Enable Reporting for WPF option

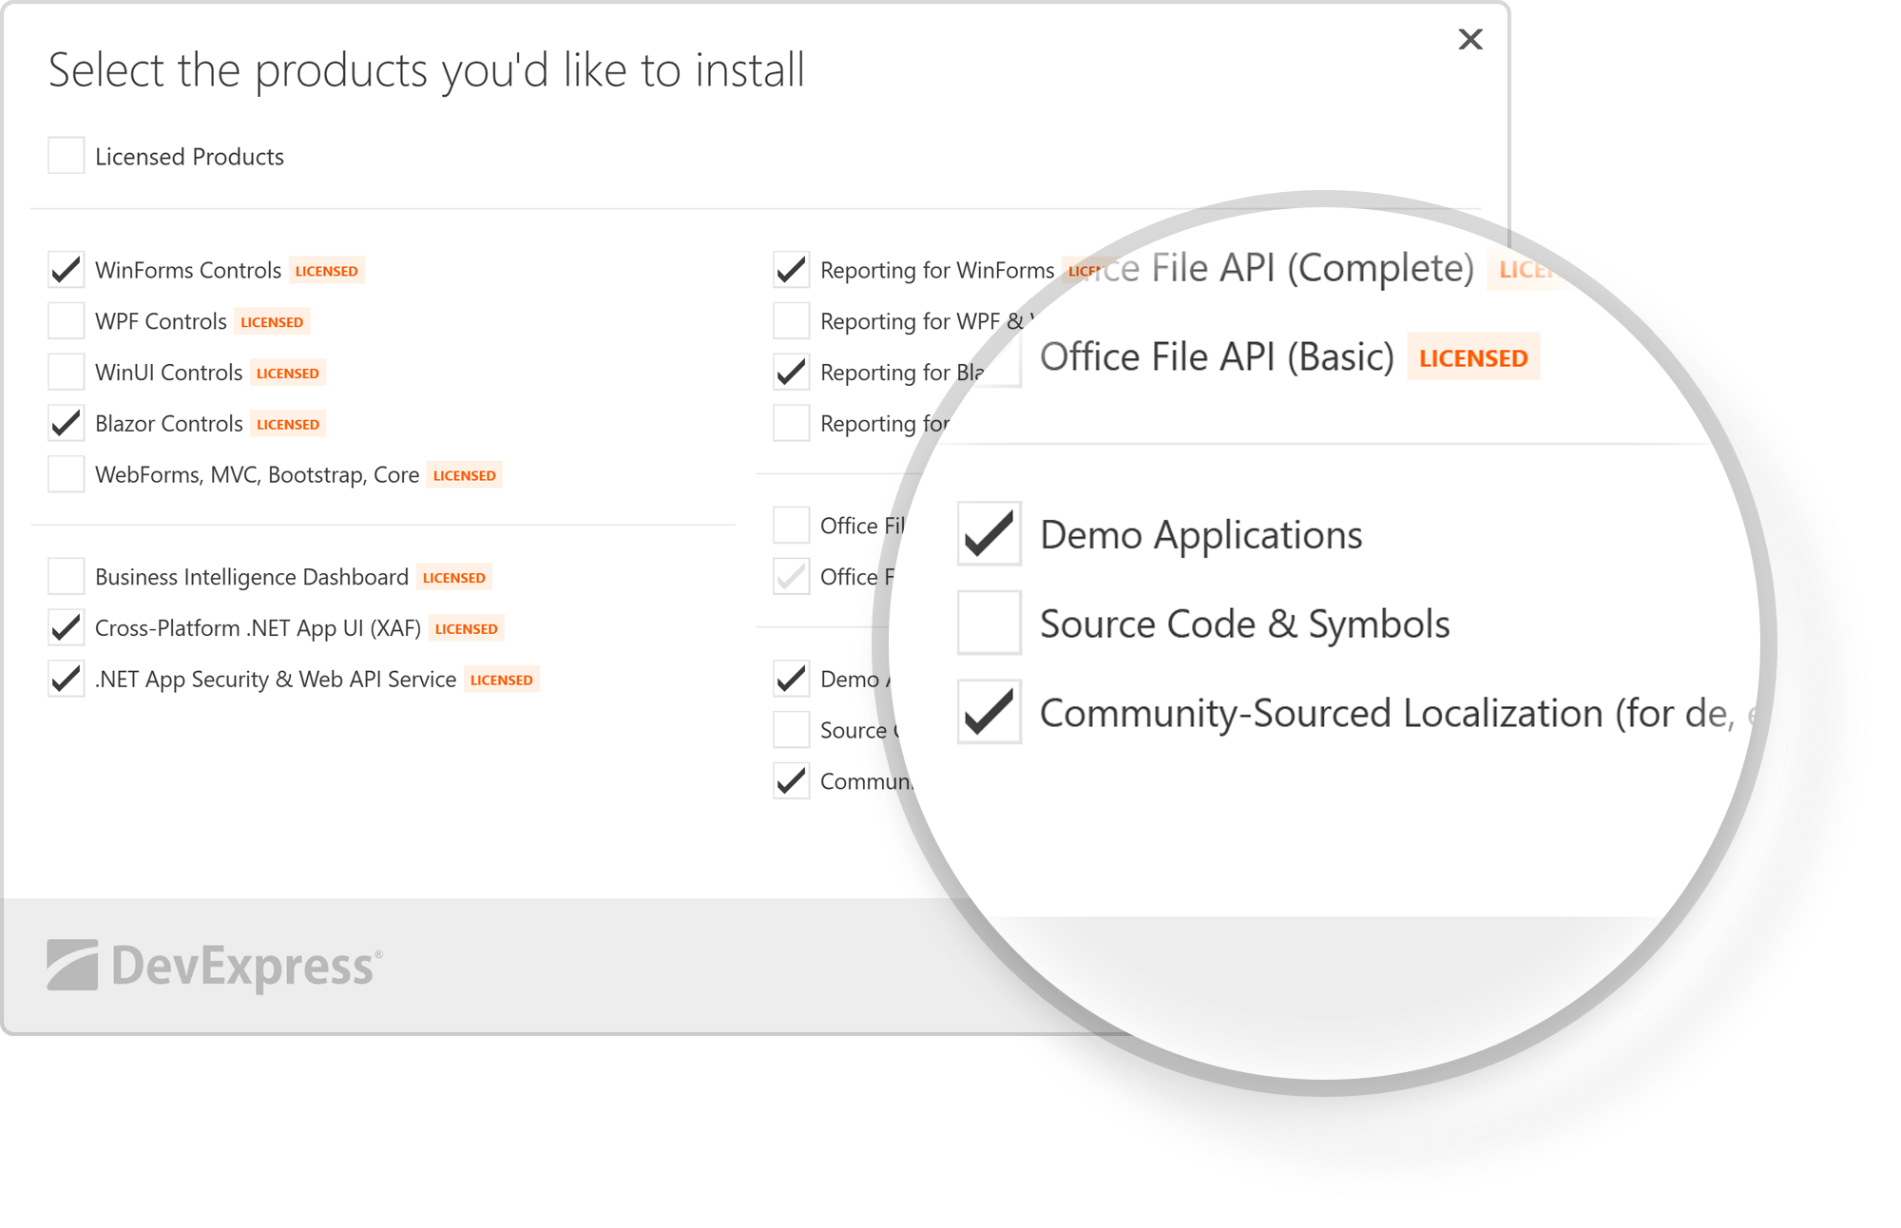[x=790, y=320]
